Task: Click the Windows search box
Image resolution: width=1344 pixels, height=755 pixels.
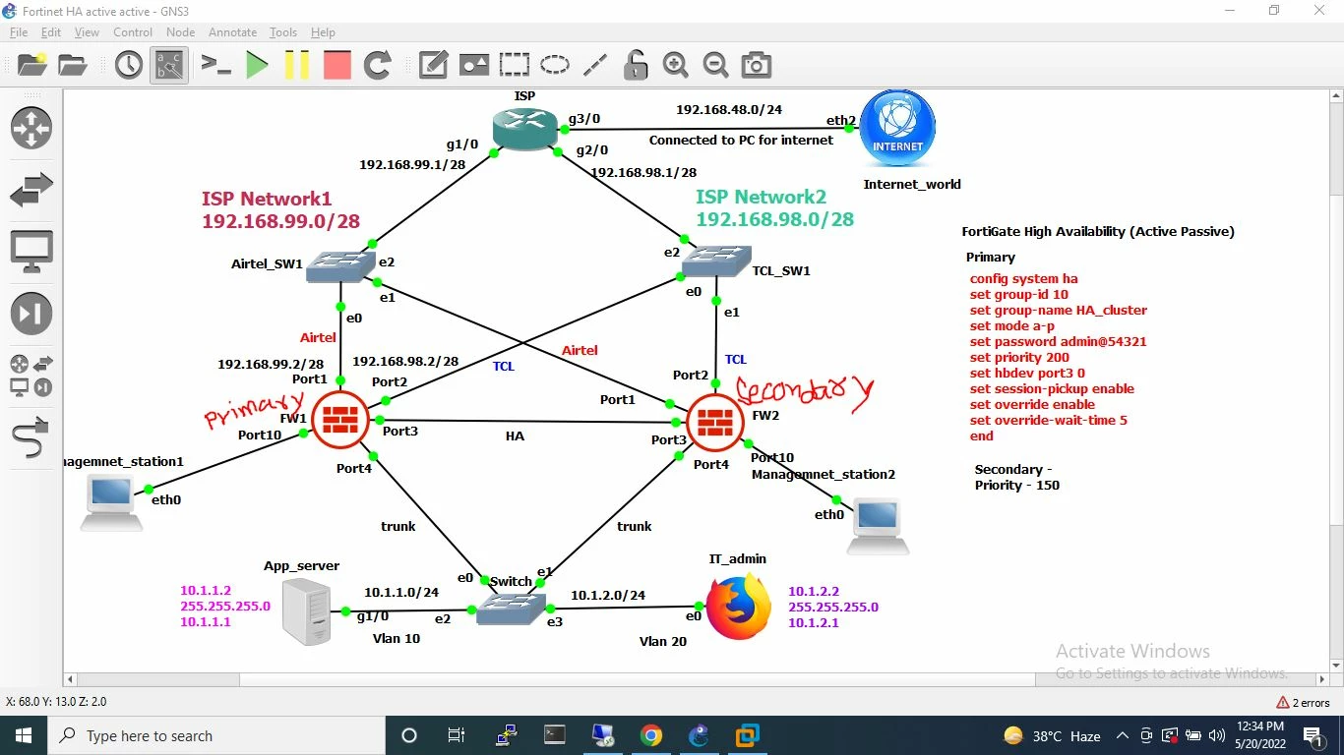Action: point(215,735)
